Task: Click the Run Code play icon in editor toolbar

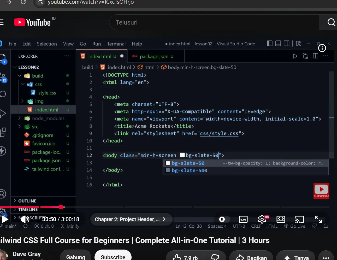Action: [295, 56]
